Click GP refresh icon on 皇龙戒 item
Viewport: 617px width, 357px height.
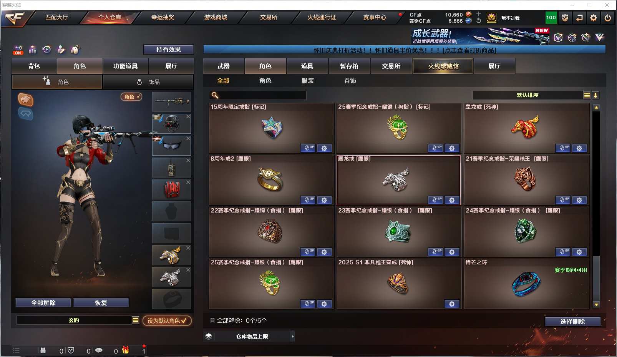[563, 148]
